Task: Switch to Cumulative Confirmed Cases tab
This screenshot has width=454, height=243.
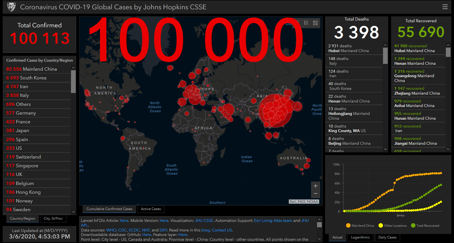Action: tap(109, 209)
